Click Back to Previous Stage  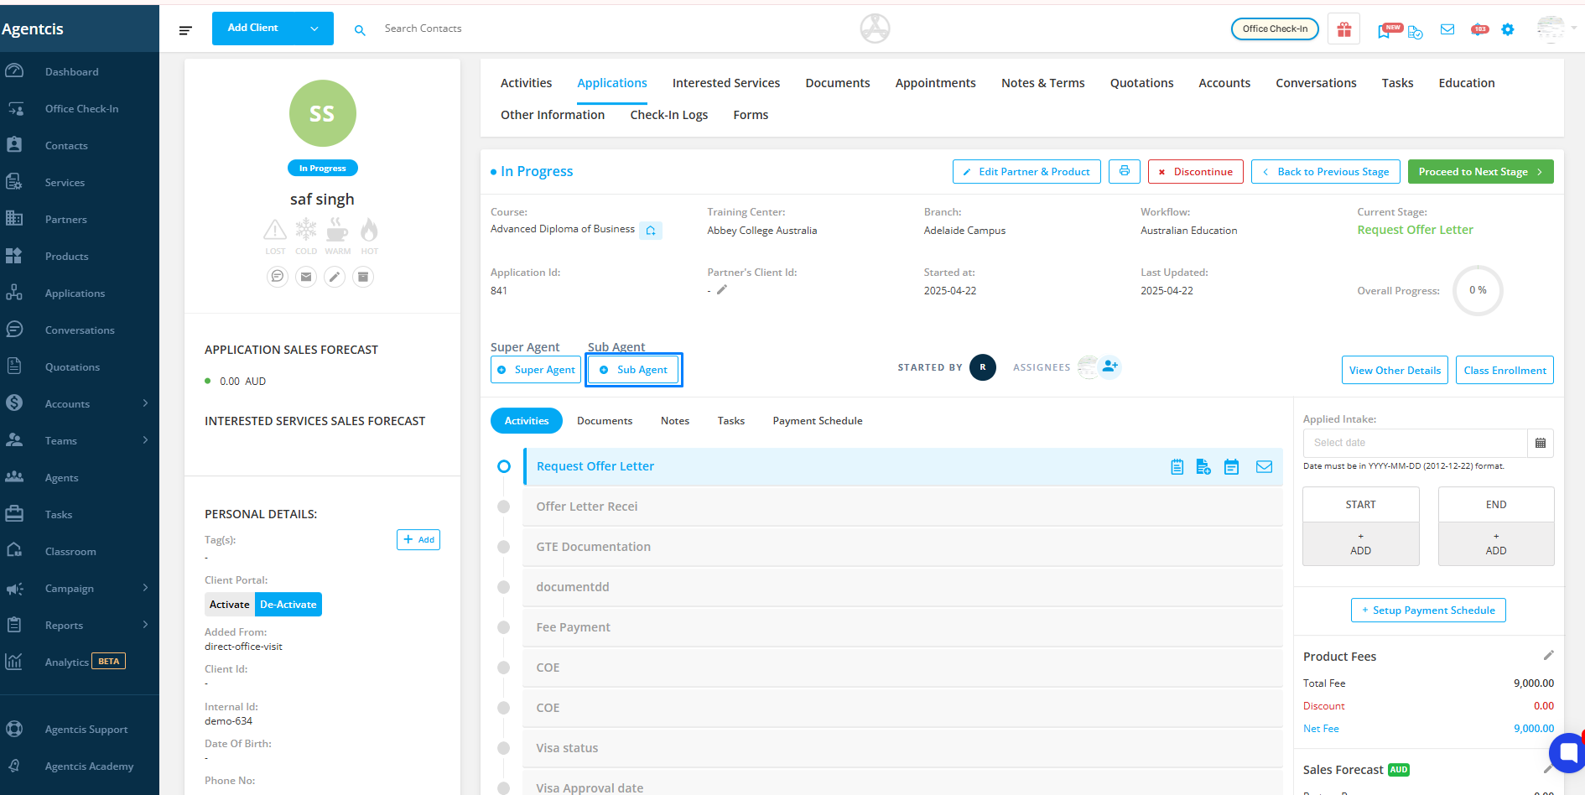pyautogui.click(x=1326, y=171)
